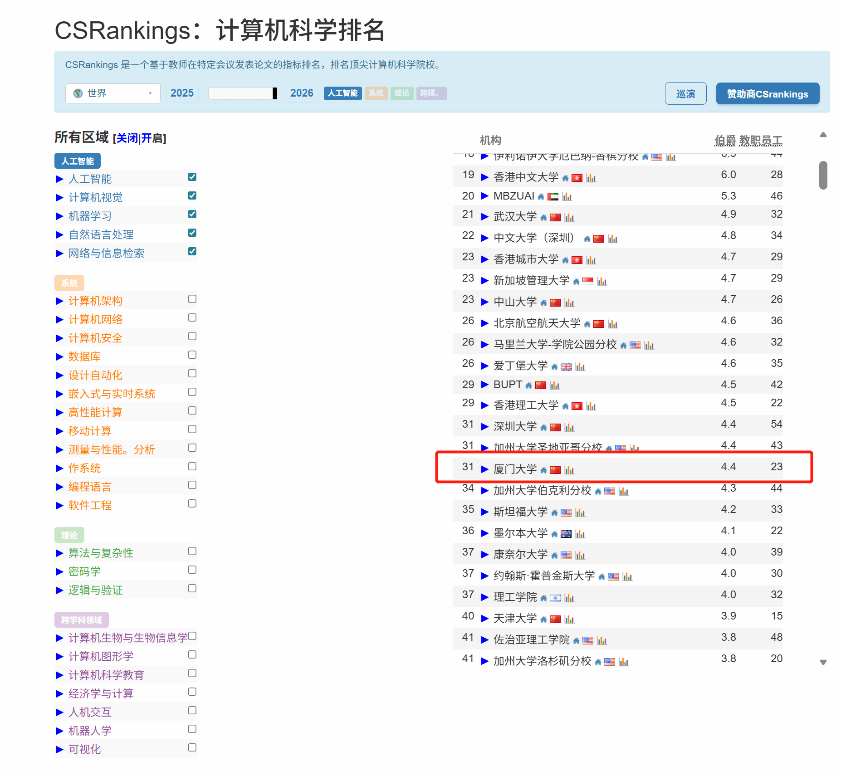Viewport: 841px width, 771px height.
Task: Open the 世界 region dropdown
Action: 113,93
